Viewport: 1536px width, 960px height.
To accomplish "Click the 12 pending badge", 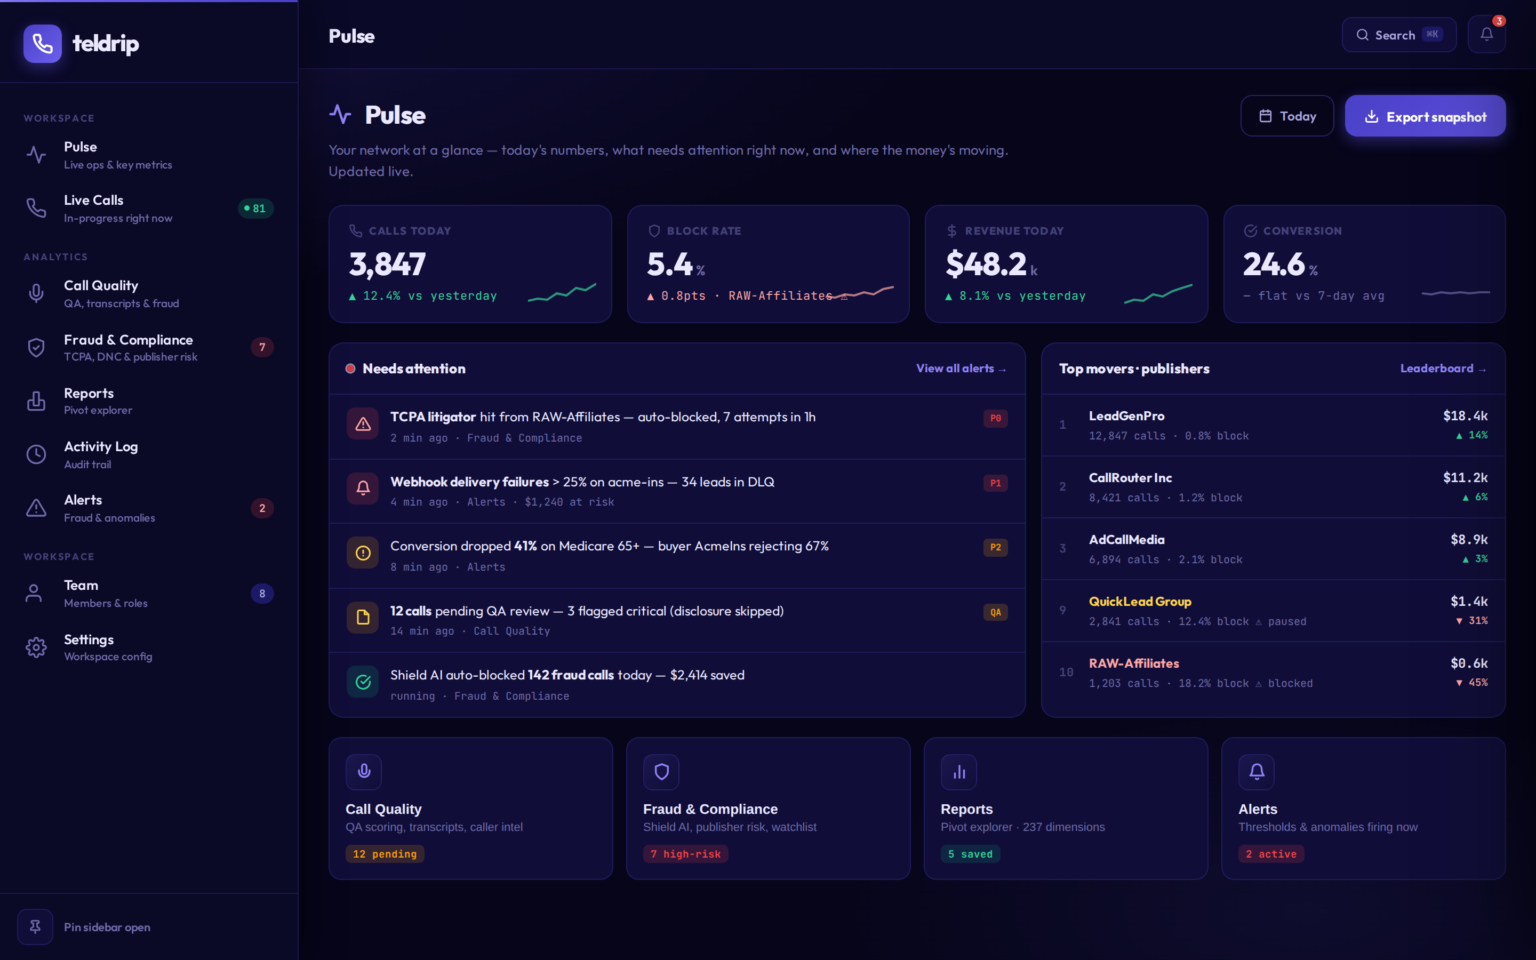I will click(x=385, y=854).
